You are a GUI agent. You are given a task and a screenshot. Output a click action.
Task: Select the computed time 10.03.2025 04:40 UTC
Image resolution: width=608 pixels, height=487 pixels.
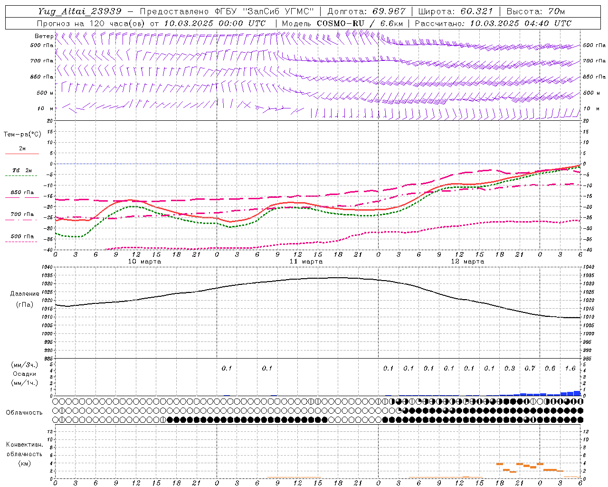click(521, 23)
